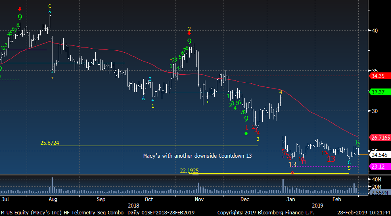The height and width of the screenshot is (216, 391).
Task: Click the 20M volume axis label
Action: point(376,186)
